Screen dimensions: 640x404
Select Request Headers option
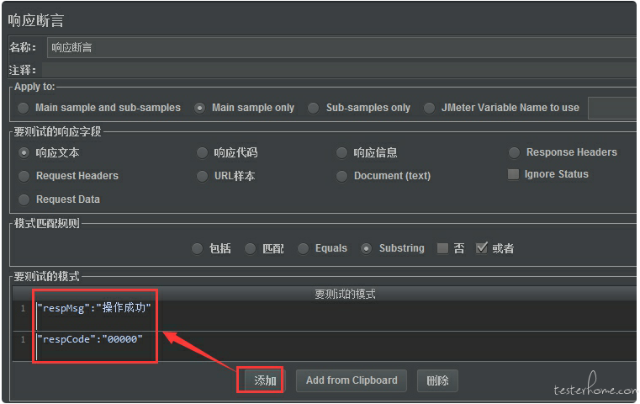(x=24, y=176)
